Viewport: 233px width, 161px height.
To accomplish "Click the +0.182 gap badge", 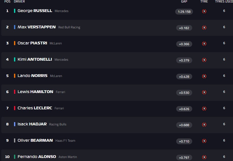I will click(x=184, y=28).
